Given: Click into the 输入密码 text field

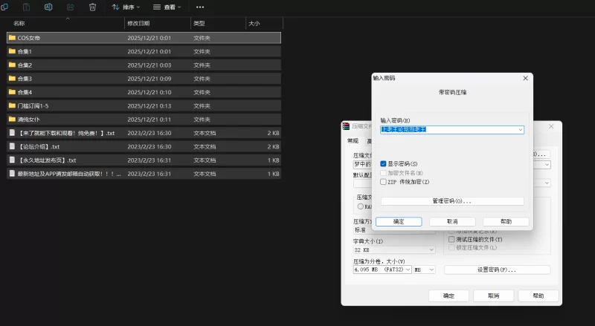Looking at the screenshot, I should (446, 129).
